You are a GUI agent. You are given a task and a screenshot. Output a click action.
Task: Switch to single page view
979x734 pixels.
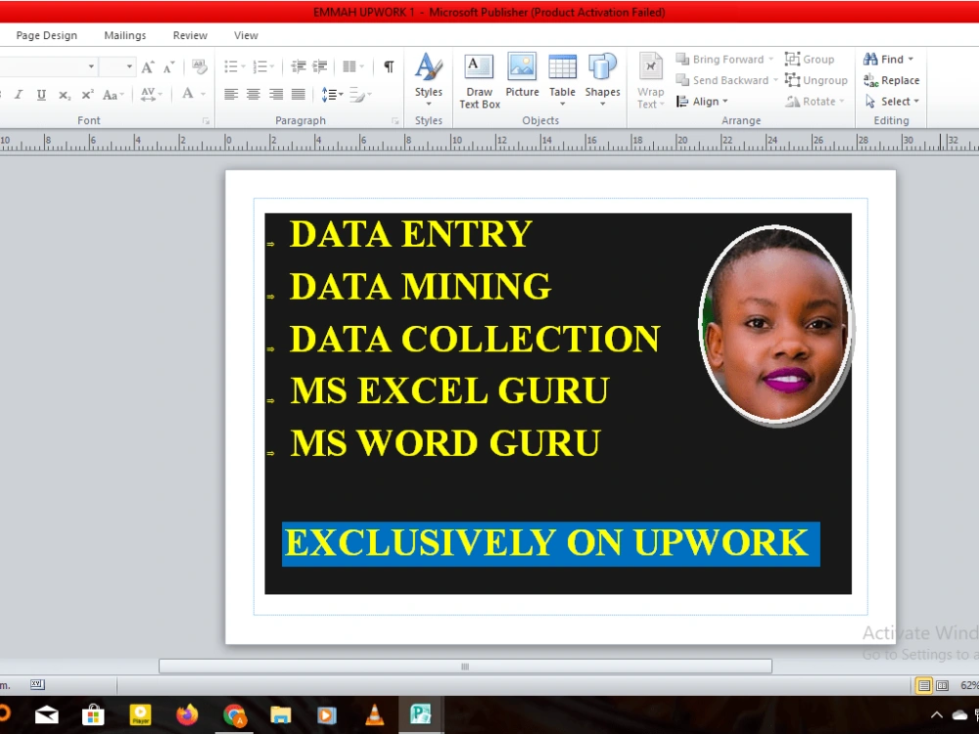click(924, 685)
